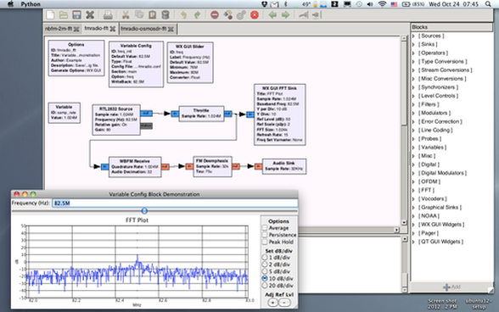Expand the OFDM block category
499x312 pixels.
click(413, 181)
